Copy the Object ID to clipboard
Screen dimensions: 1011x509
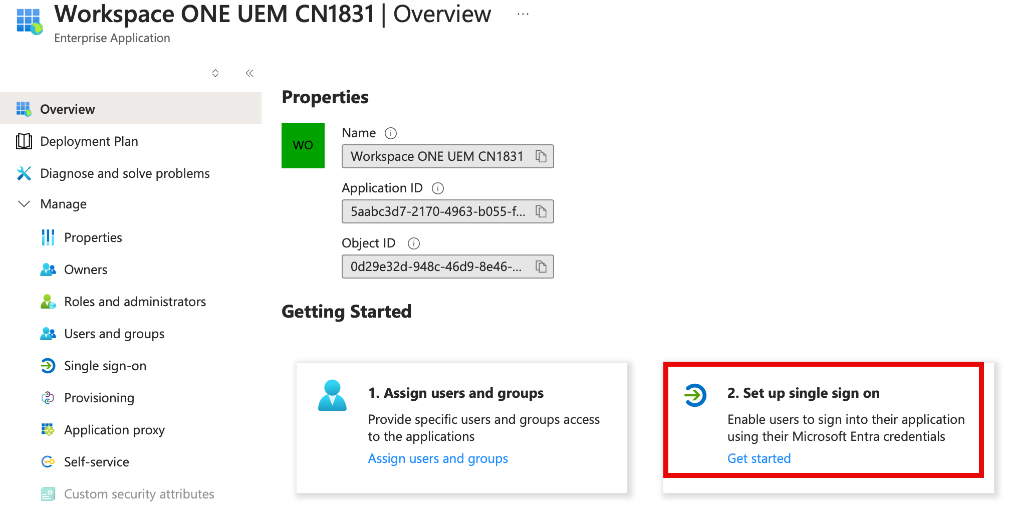[541, 267]
